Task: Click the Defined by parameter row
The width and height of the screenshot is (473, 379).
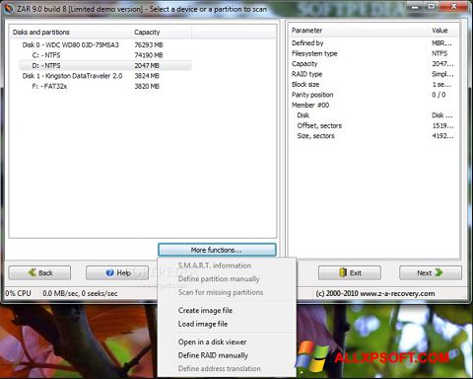Action: (373, 42)
